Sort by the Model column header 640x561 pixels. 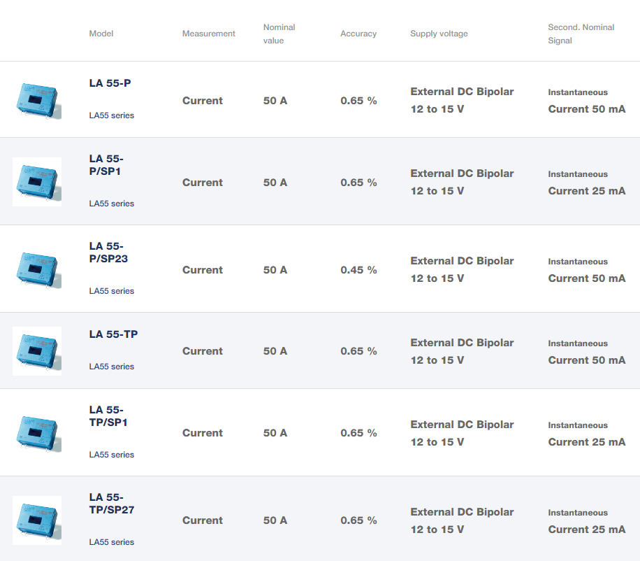(101, 34)
